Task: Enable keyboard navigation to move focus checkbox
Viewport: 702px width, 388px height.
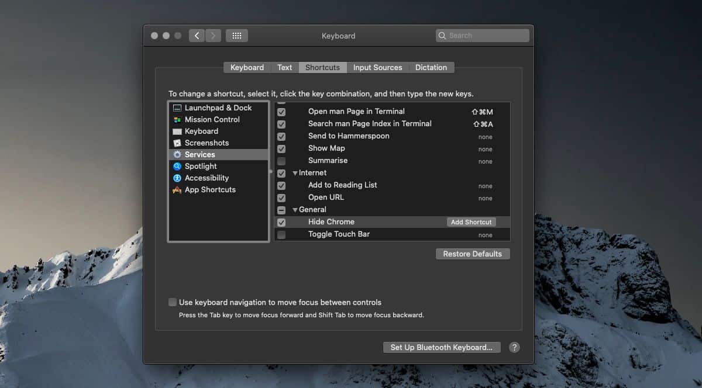Action: [x=173, y=302]
